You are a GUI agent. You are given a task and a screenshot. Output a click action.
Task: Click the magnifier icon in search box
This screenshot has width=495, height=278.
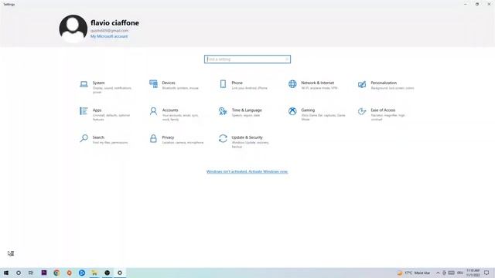[x=287, y=59]
